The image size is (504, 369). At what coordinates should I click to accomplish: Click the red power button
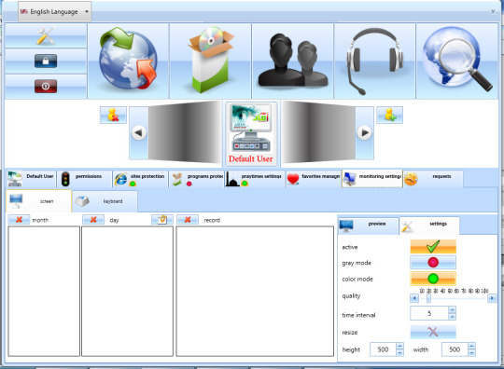point(46,87)
